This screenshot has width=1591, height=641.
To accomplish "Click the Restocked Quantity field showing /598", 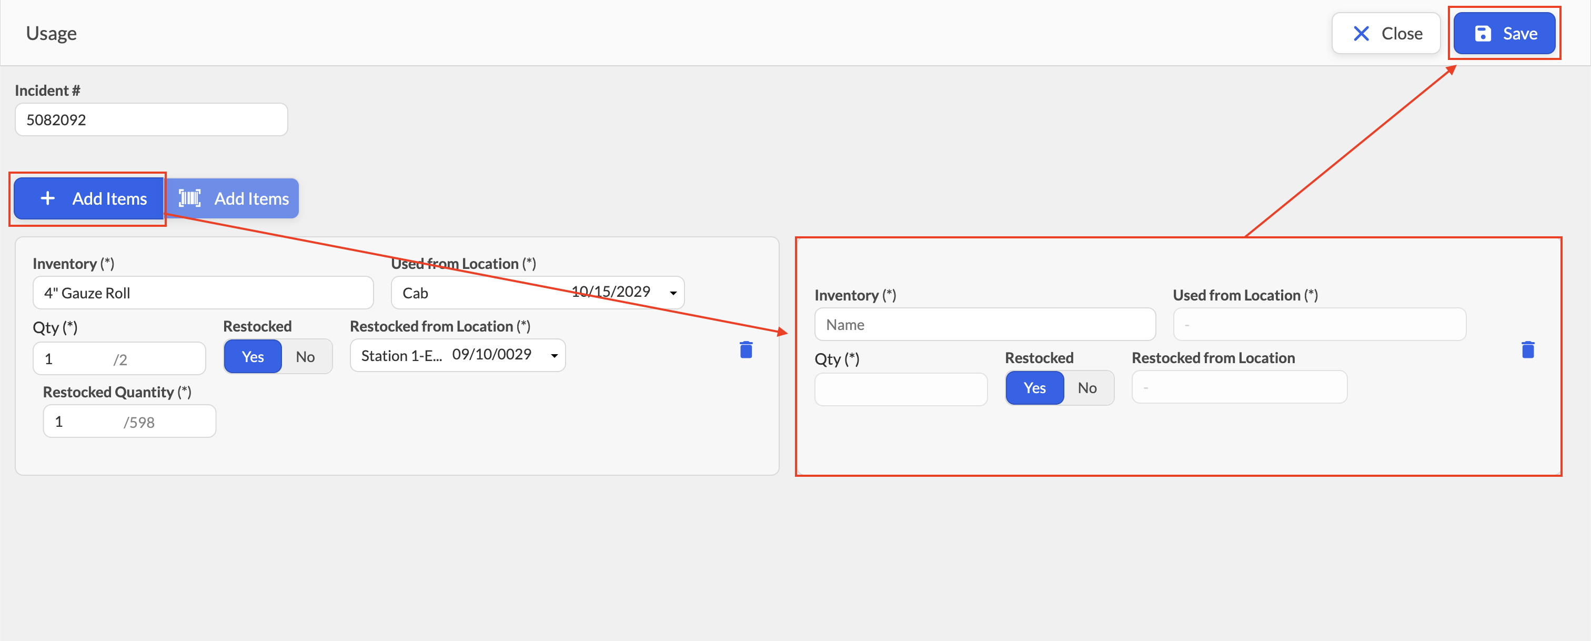I will [130, 421].
